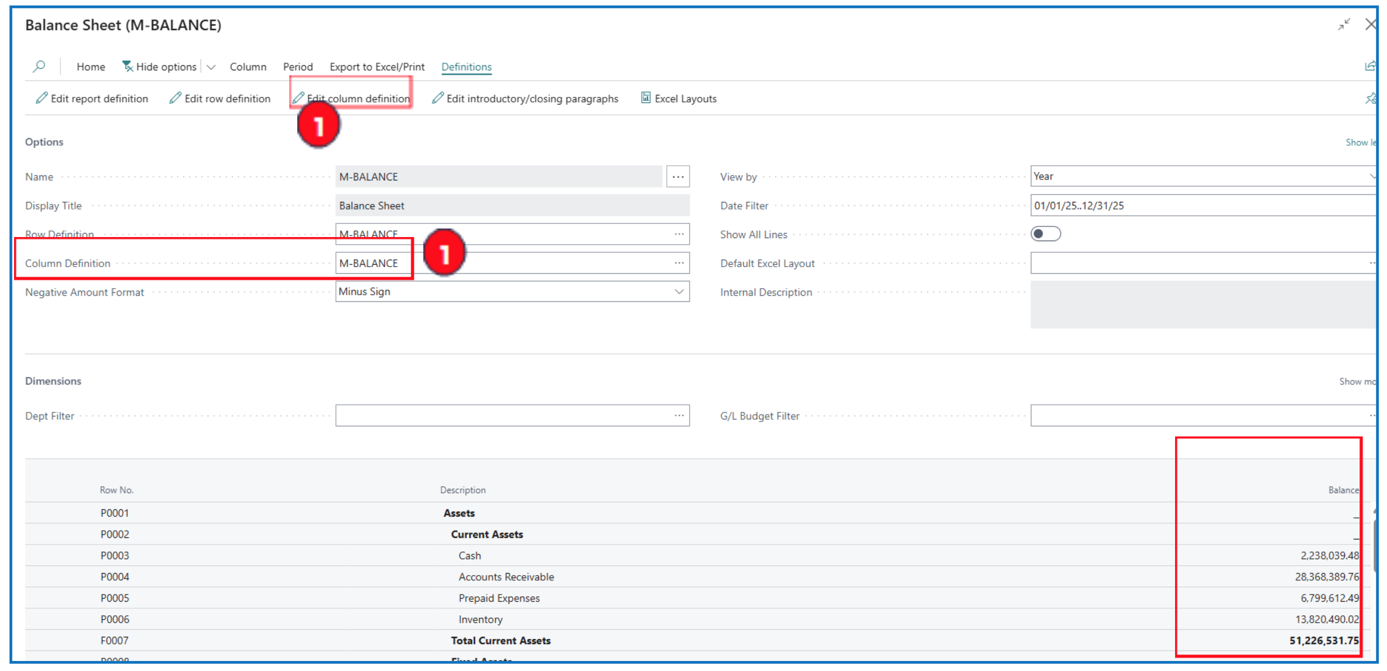This screenshot has height=671, width=1387.
Task: Expand the Negative Amount Format dropdown
Action: pos(678,291)
